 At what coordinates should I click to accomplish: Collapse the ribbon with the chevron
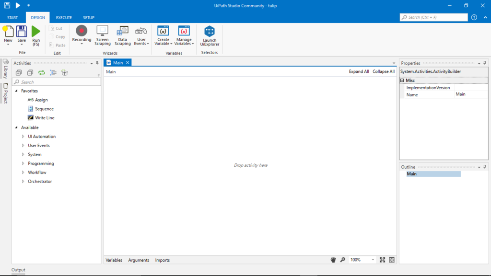tap(485, 18)
